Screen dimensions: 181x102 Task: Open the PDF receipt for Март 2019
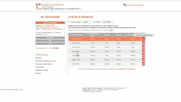pyautogui.click(x=143, y=64)
